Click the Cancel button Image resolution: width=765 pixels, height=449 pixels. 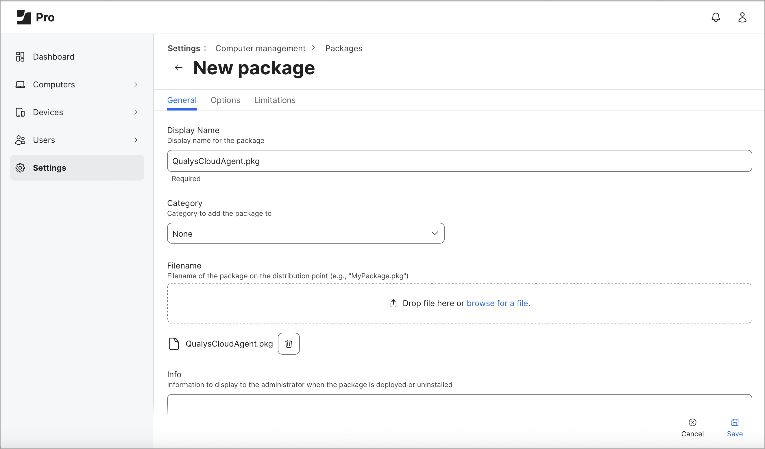tap(692, 427)
